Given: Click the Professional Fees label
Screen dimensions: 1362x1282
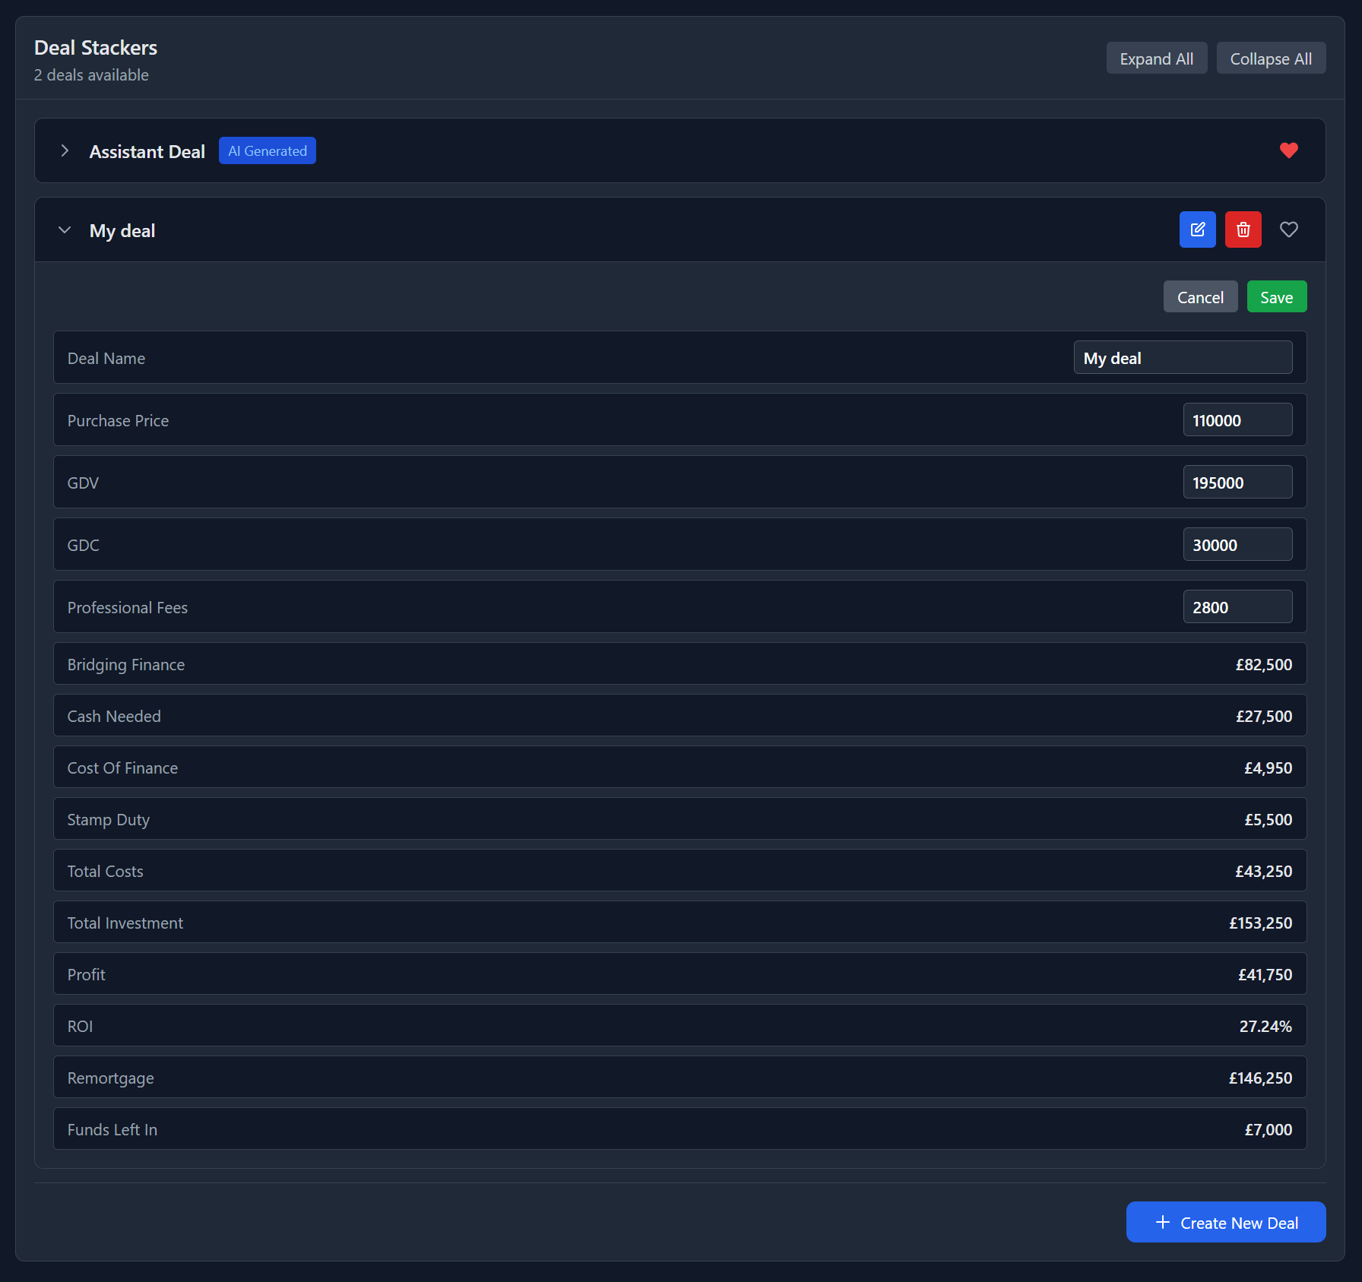Looking at the screenshot, I should 128,608.
